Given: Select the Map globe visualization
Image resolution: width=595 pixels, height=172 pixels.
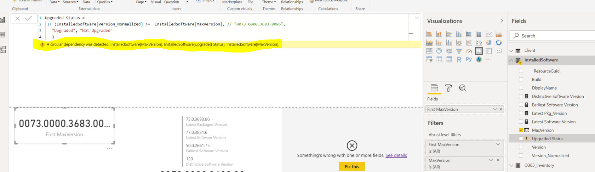Looking at the screenshot, I should point(439,51).
